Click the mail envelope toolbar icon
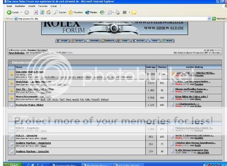 [x=110, y=12]
